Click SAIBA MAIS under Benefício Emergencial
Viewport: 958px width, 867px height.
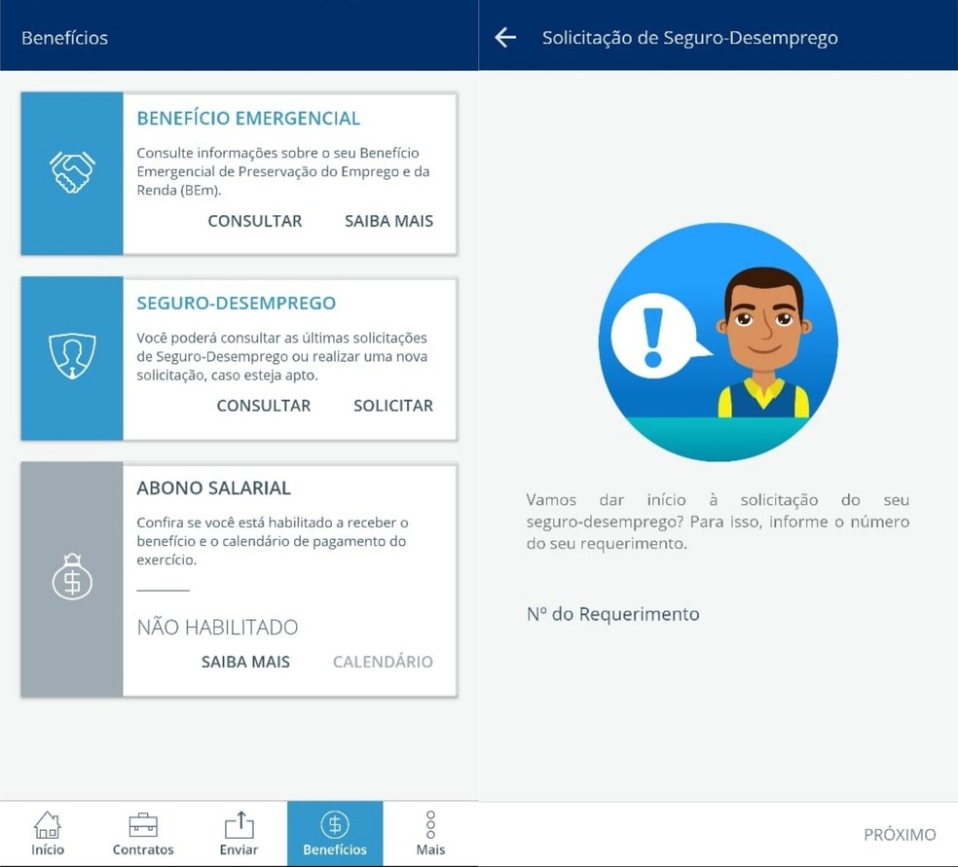(x=388, y=221)
